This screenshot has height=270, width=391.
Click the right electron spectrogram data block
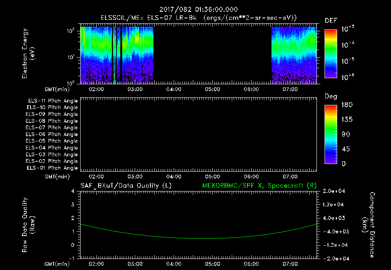click(294, 55)
